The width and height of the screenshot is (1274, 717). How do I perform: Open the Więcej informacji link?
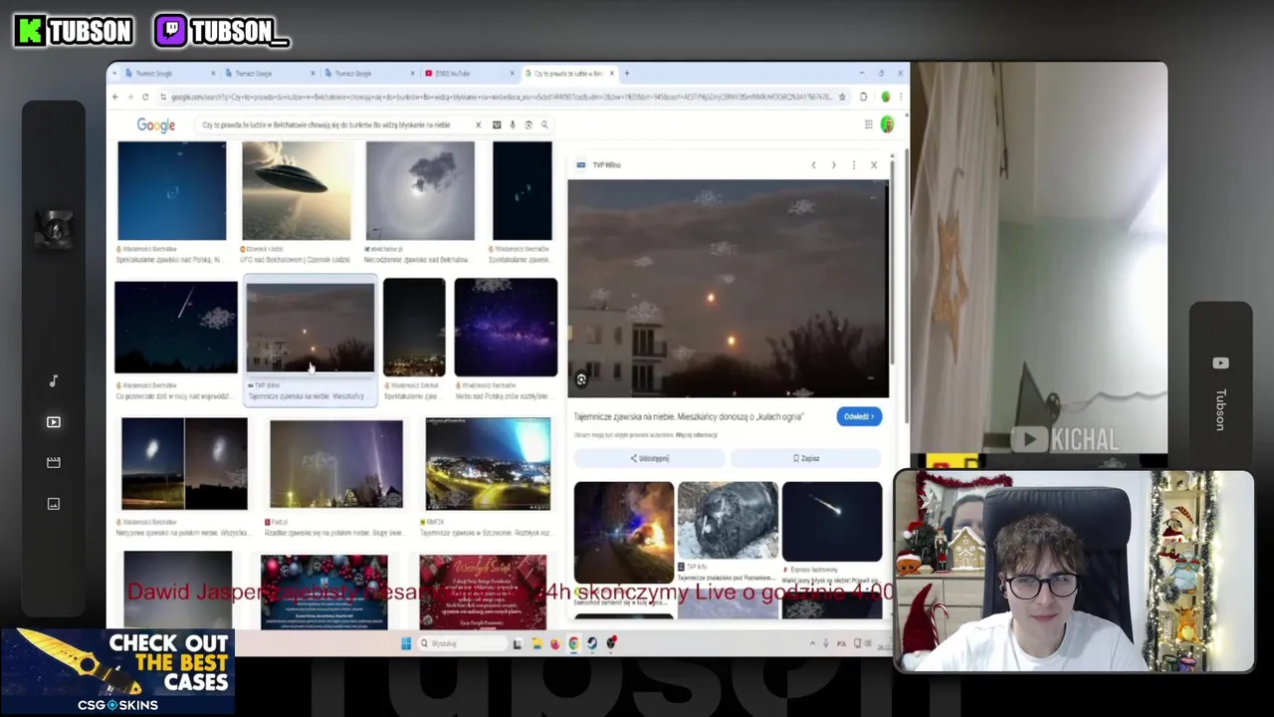click(x=697, y=435)
